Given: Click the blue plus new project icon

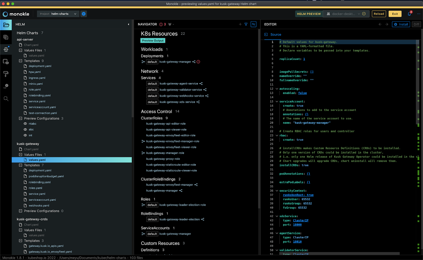Looking at the screenshot, I should pyautogui.click(x=84, y=14).
